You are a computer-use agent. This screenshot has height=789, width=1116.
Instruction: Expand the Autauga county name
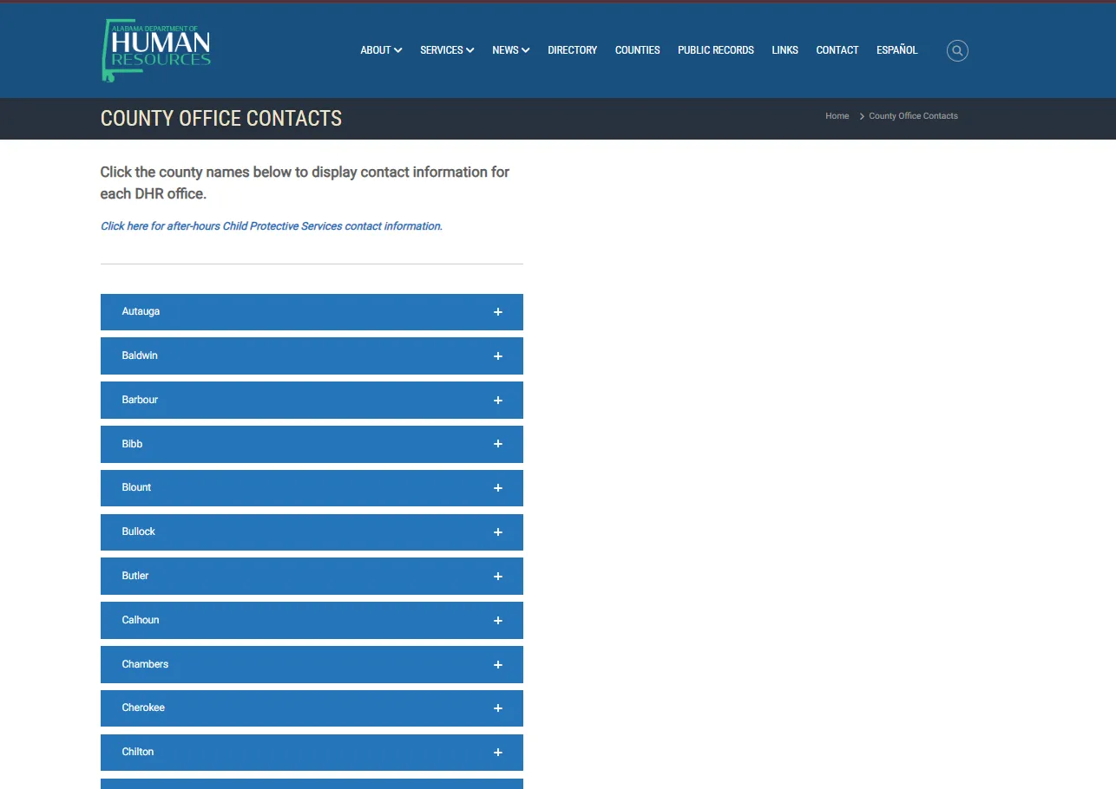(x=141, y=311)
